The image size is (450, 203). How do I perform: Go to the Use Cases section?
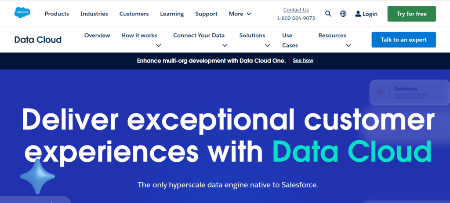pyautogui.click(x=290, y=40)
